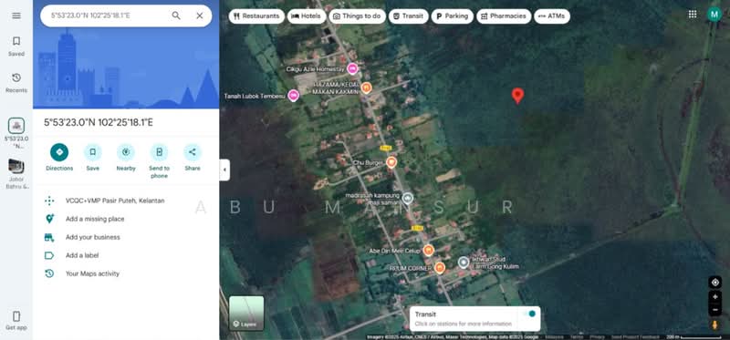Zoom out with the minus button
The image size is (730, 340).
pyautogui.click(x=715, y=309)
